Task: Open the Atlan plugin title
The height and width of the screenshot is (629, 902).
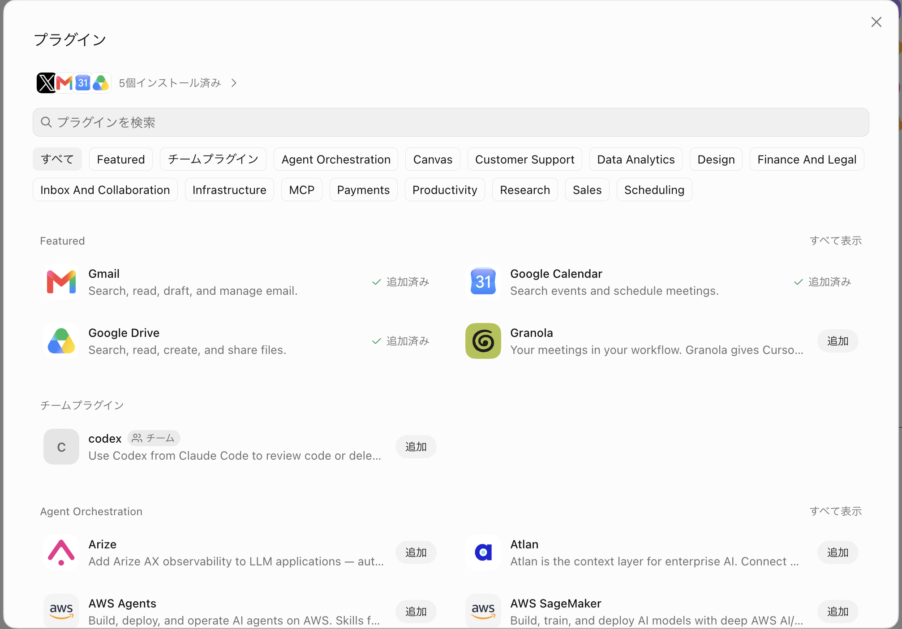Action: (x=524, y=544)
